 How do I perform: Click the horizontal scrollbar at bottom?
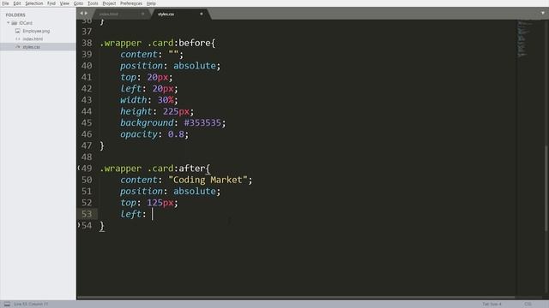point(296,298)
